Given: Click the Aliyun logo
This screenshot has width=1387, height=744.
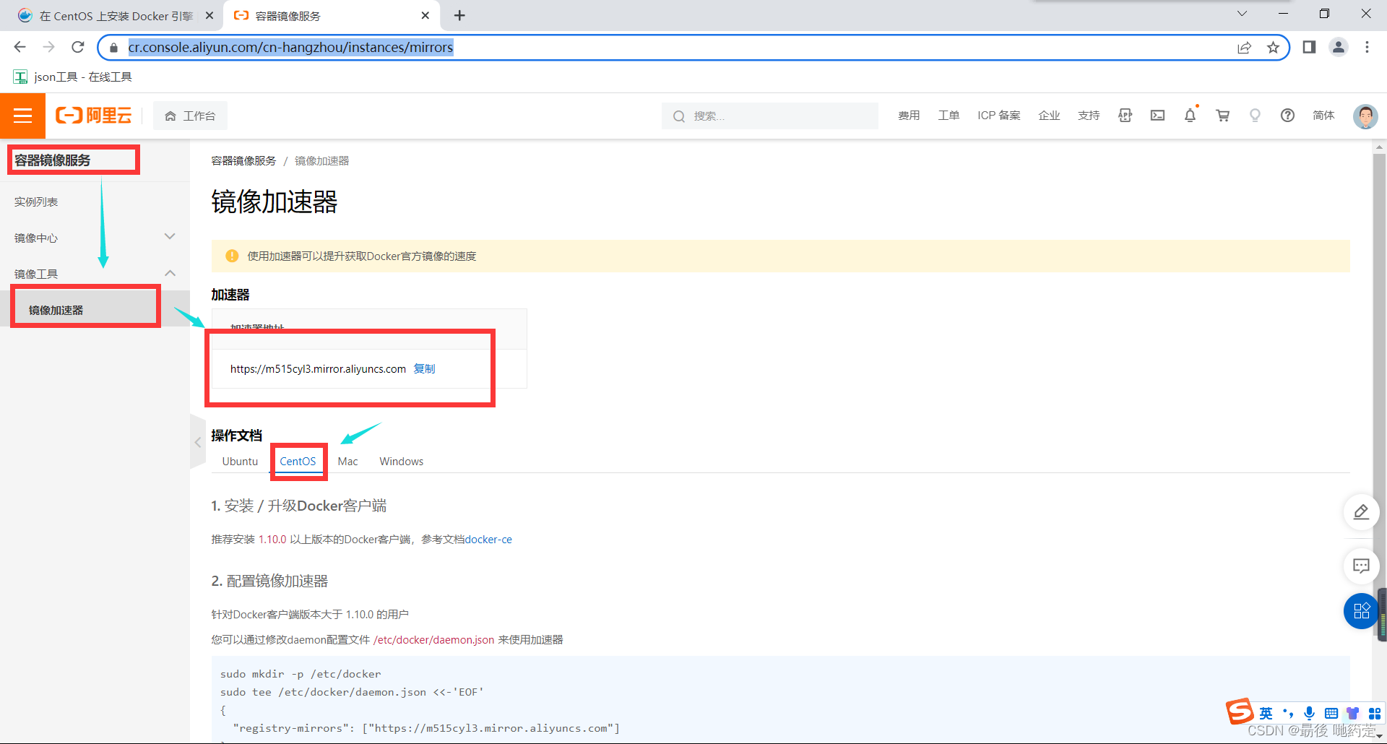Looking at the screenshot, I should coord(94,116).
